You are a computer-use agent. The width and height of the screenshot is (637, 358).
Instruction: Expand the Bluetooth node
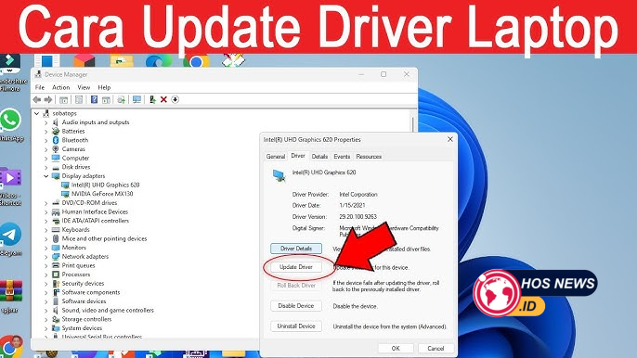click(45, 140)
